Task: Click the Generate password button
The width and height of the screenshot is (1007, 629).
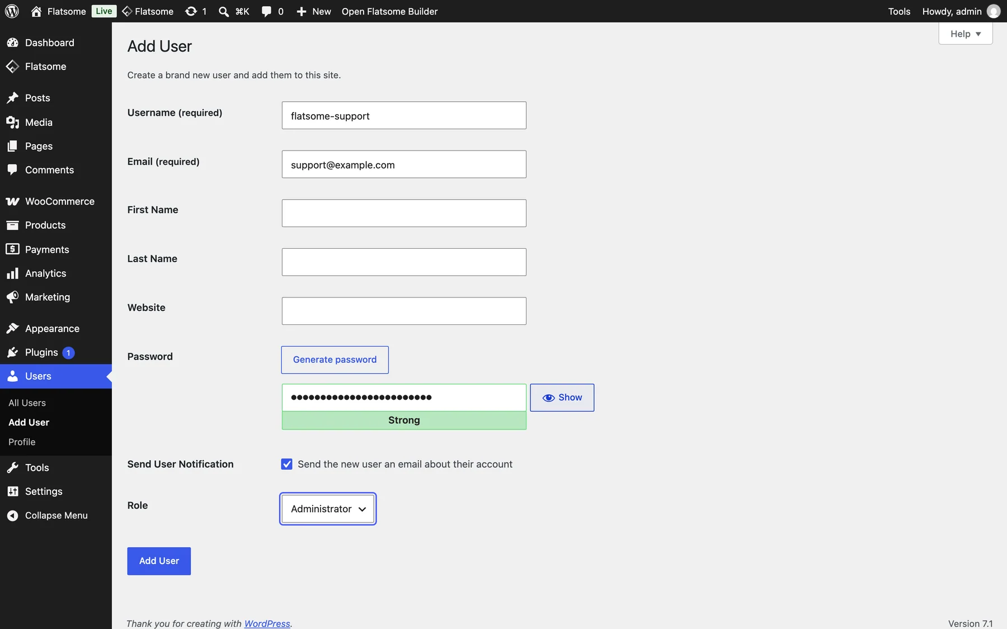Action: click(x=335, y=360)
